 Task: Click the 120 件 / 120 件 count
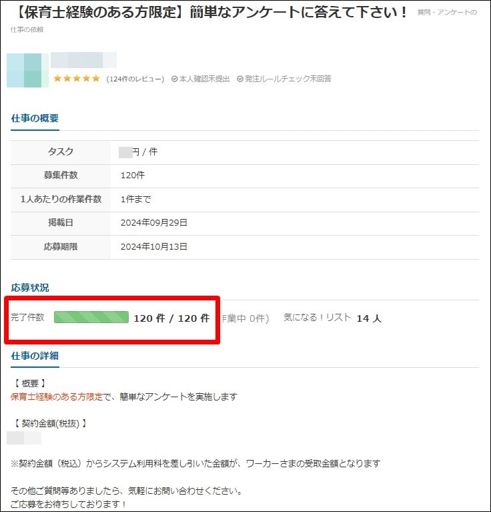(171, 318)
